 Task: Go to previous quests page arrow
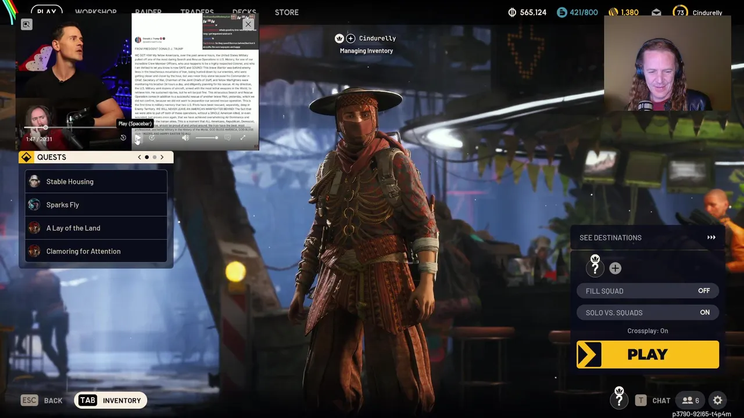tap(139, 157)
